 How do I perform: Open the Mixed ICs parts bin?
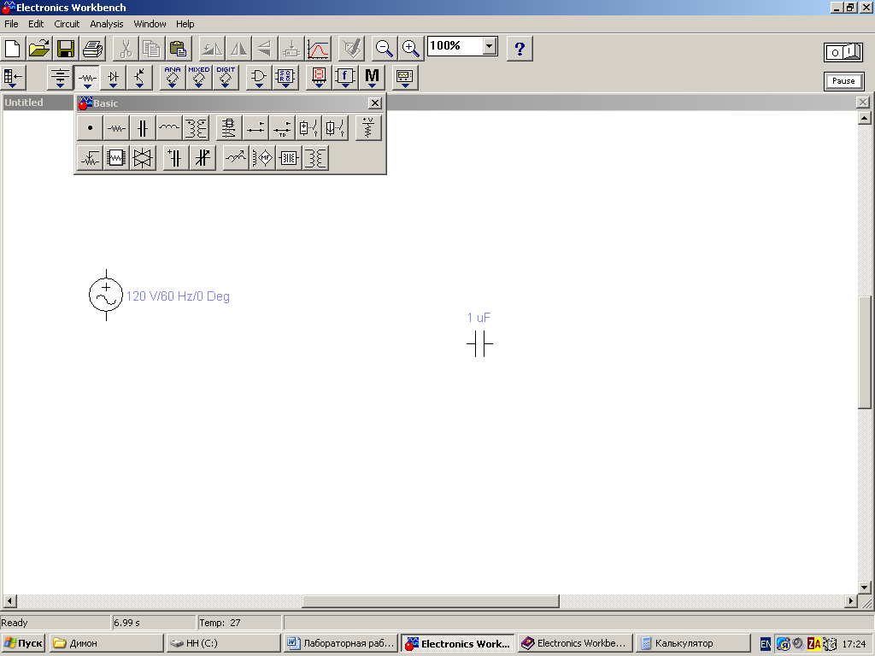click(198, 78)
